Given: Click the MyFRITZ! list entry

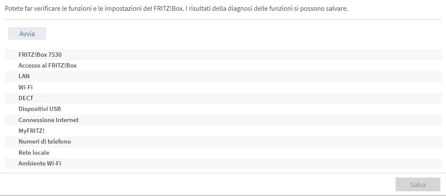Looking at the screenshot, I should click(x=31, y=131).
